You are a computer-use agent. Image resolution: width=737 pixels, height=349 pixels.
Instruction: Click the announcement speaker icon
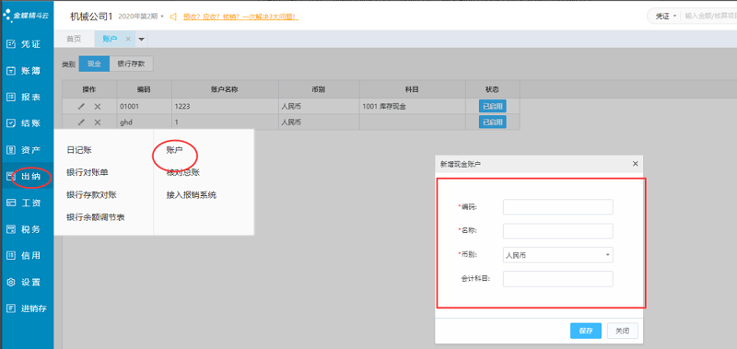pyautogui.click(x=173, y=17)
